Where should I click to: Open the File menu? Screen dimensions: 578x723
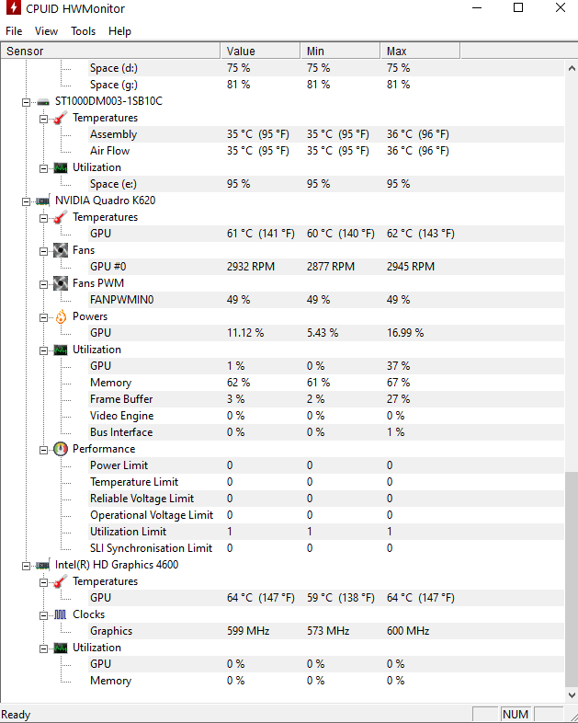pyautogui.click(x=14, y=30)
